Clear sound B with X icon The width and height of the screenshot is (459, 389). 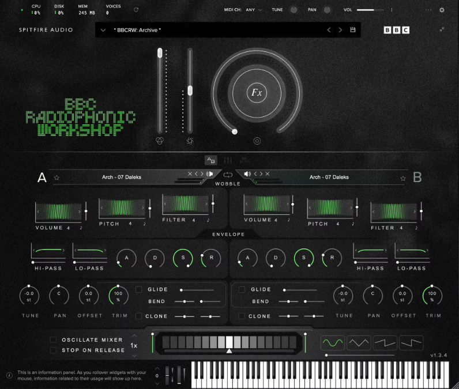tap(267, 173)
